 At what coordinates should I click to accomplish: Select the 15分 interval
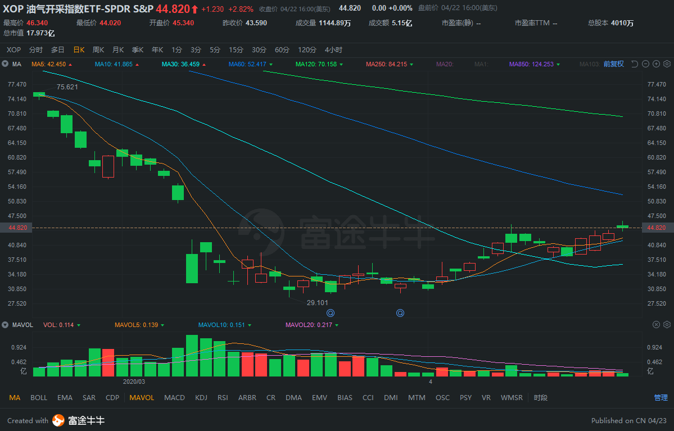236,50
